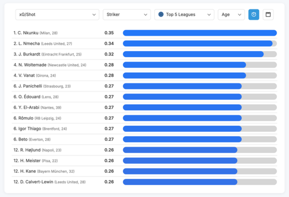Click the calendar icon button
The width and height of the screenshot is (289, 197).
[x=268, y=15]
